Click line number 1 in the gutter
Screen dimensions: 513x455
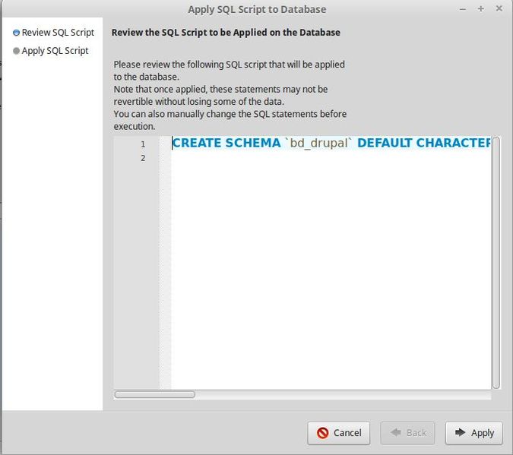tap(143, 144)
